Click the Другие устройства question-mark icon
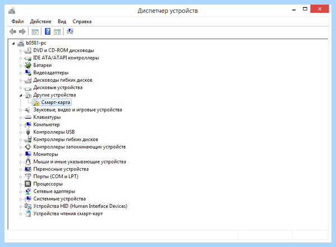This screenshot has height=247, width=336. (x=28, y=95)
